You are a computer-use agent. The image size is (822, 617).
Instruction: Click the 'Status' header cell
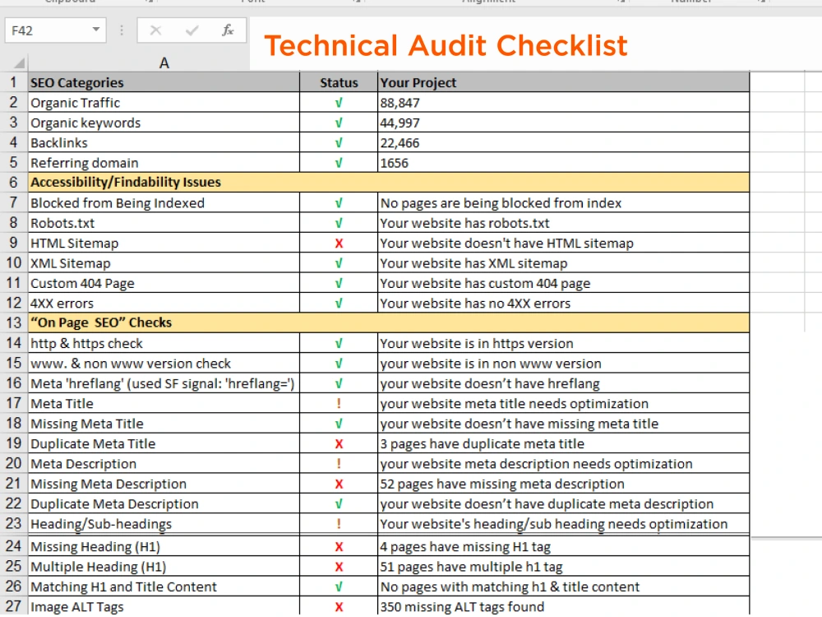(x=339, y=82)
